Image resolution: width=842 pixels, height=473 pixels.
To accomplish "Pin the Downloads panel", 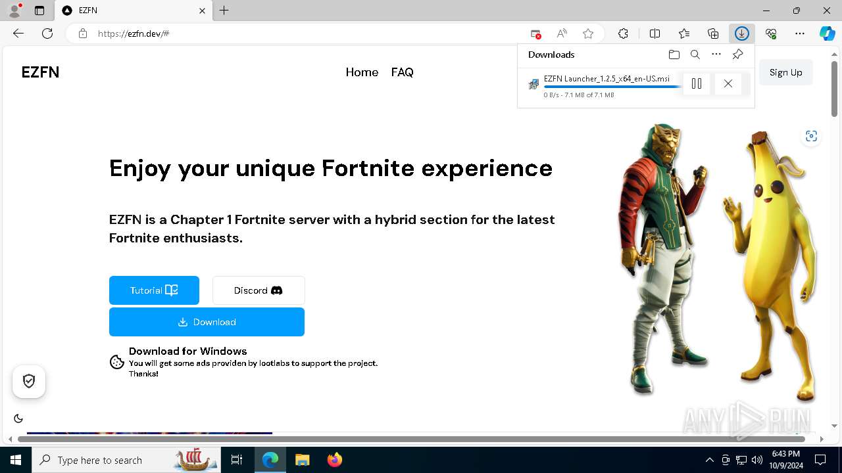I will 737,55.
